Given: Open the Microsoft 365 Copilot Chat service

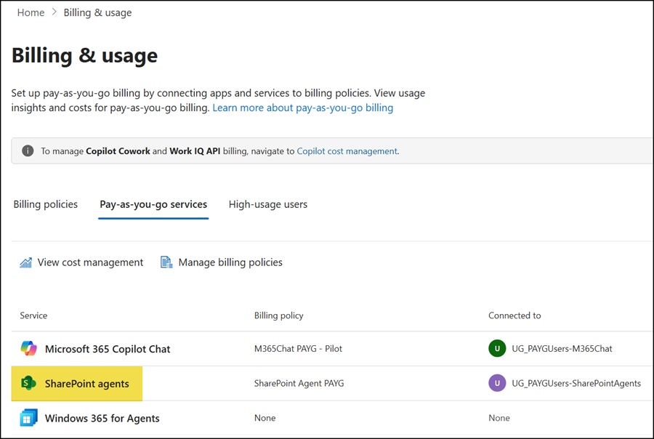Looking at the screenshot, I should 108,349.
